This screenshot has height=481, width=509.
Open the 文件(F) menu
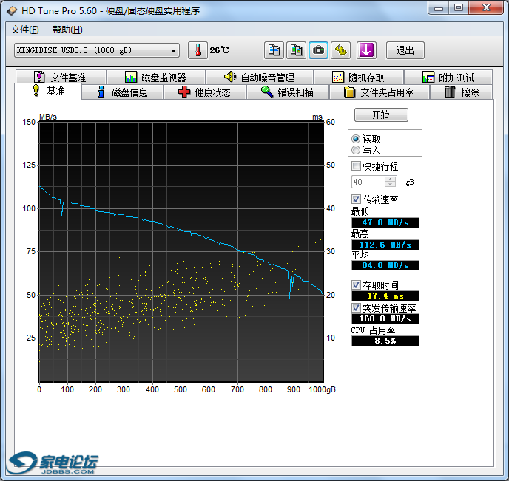pyautogui.click(x=24, y=30)
